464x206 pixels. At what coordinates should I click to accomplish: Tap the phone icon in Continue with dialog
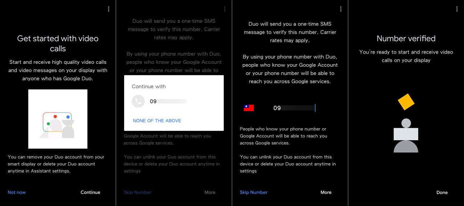pos(138,101)
